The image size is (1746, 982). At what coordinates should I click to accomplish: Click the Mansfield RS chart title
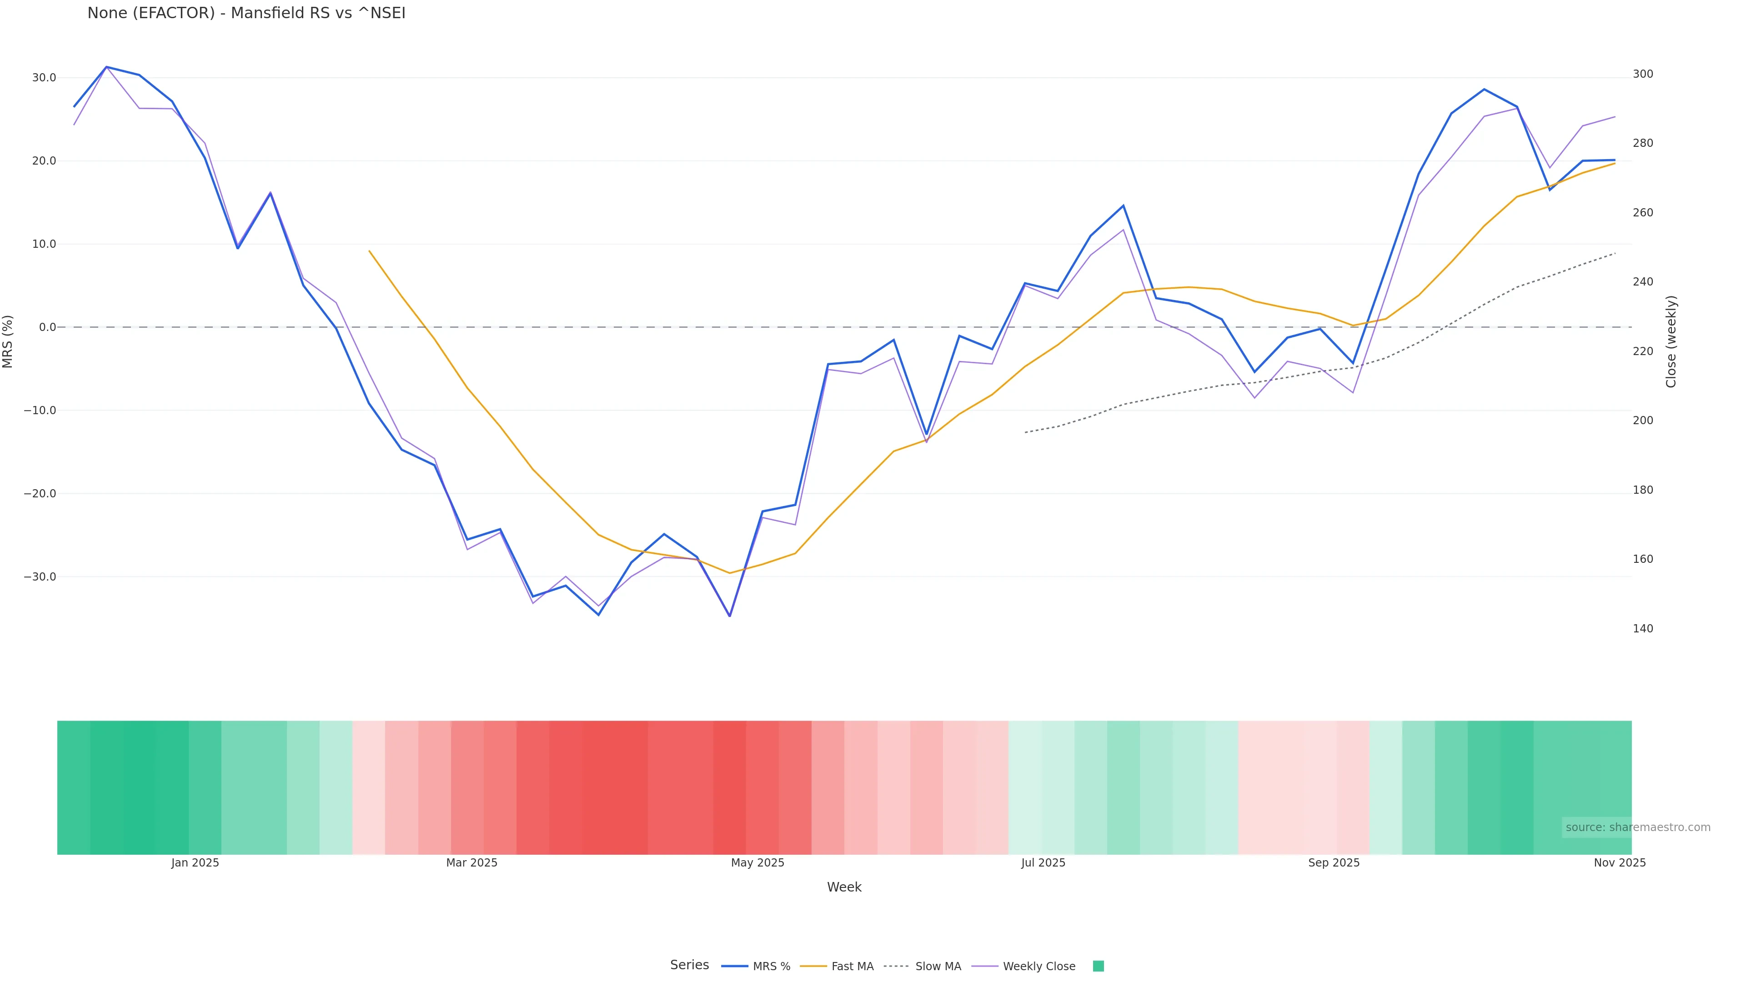pos(246,13)
